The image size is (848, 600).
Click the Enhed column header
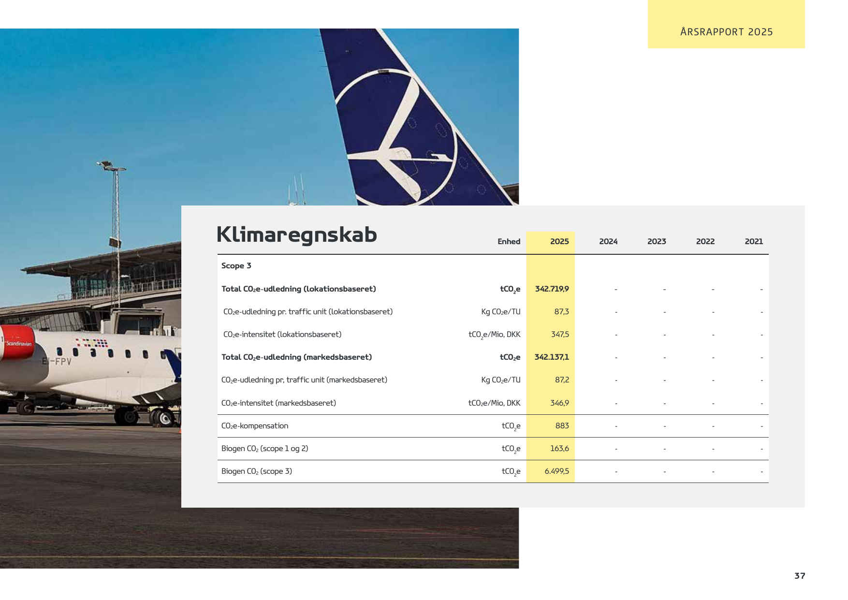pos(509,241)
